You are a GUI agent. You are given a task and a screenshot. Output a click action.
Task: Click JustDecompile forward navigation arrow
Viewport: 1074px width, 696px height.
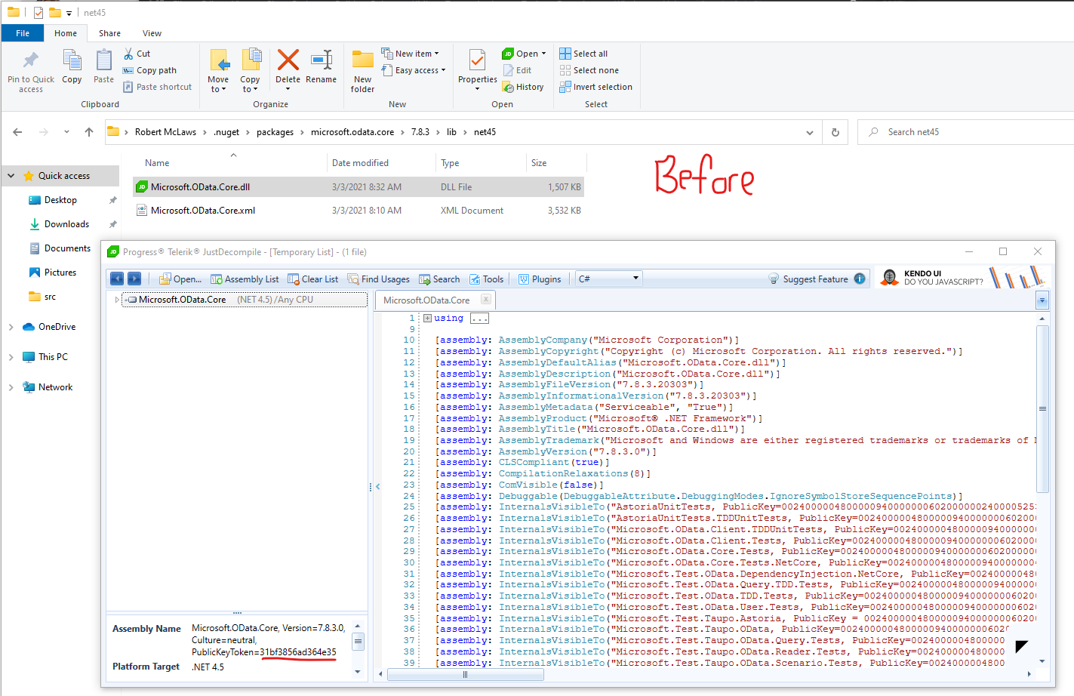click(x=134, y=279)
